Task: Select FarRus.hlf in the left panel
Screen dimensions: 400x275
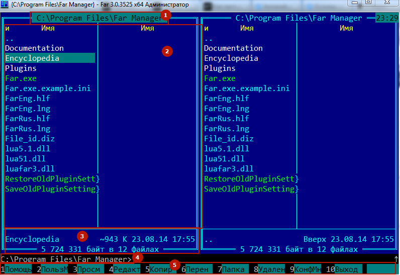Action: click(28, 118)
